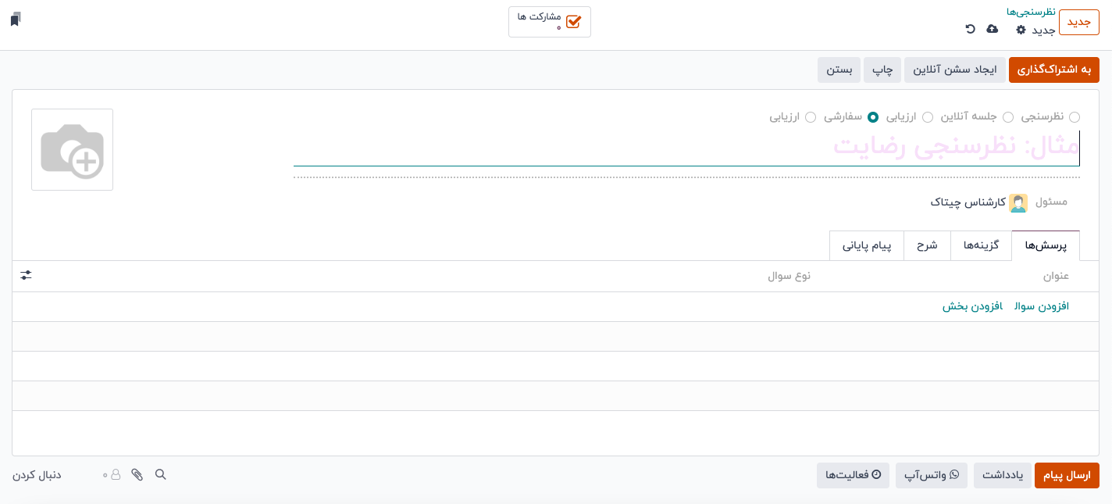Click the camera image upload placeholder
The height and width of the screenshot is (504, 1112).
73,149
